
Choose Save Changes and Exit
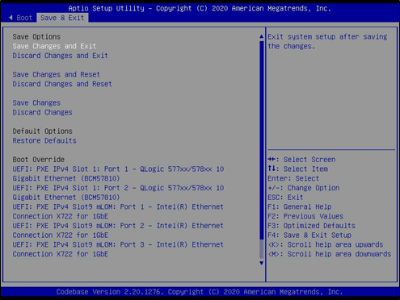tap(54, 46)
